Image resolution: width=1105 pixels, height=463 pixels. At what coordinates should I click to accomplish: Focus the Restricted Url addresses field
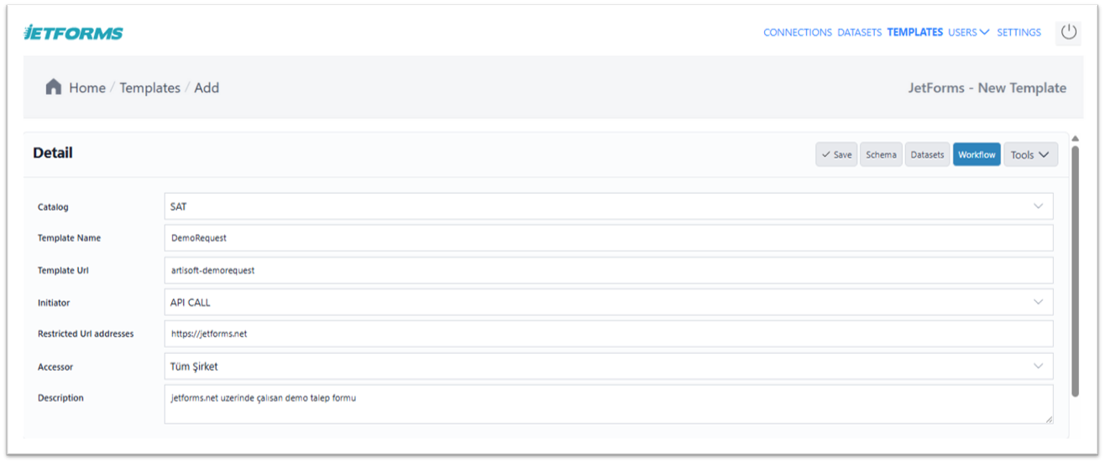click(608, 334)
